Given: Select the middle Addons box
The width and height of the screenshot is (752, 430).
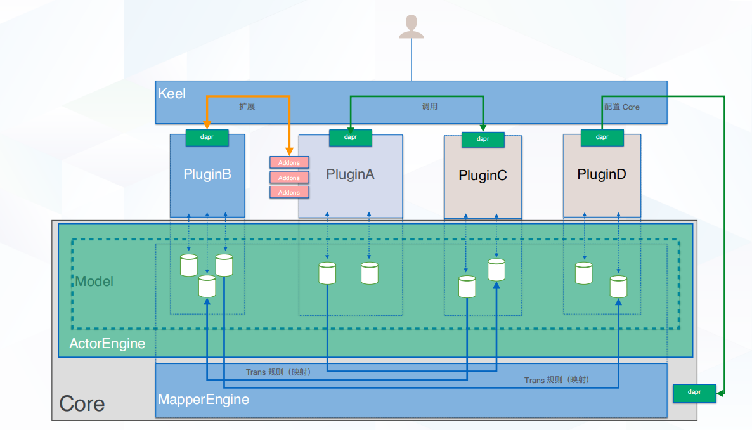Looking at the screenshot, I should pos(289,178).
